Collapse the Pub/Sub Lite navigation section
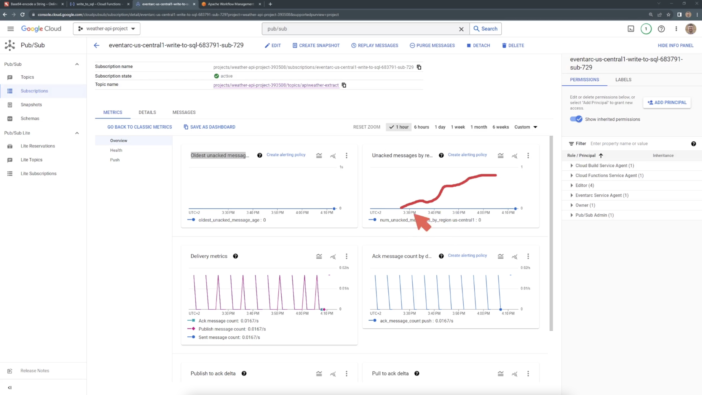 77,133
